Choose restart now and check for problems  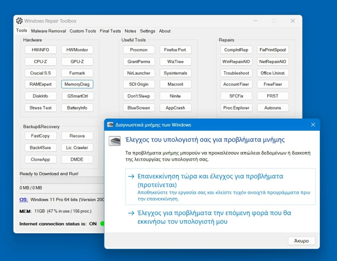(221, 187)
